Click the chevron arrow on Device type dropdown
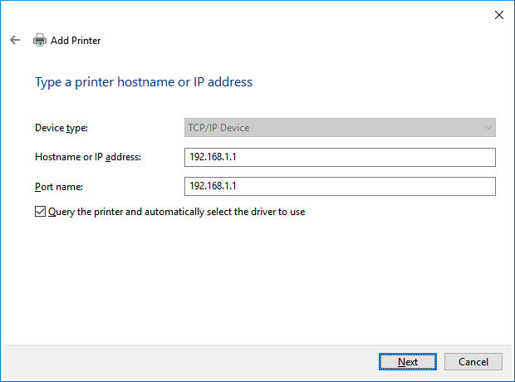Viewport: 515px width, 382px height. 488,128
